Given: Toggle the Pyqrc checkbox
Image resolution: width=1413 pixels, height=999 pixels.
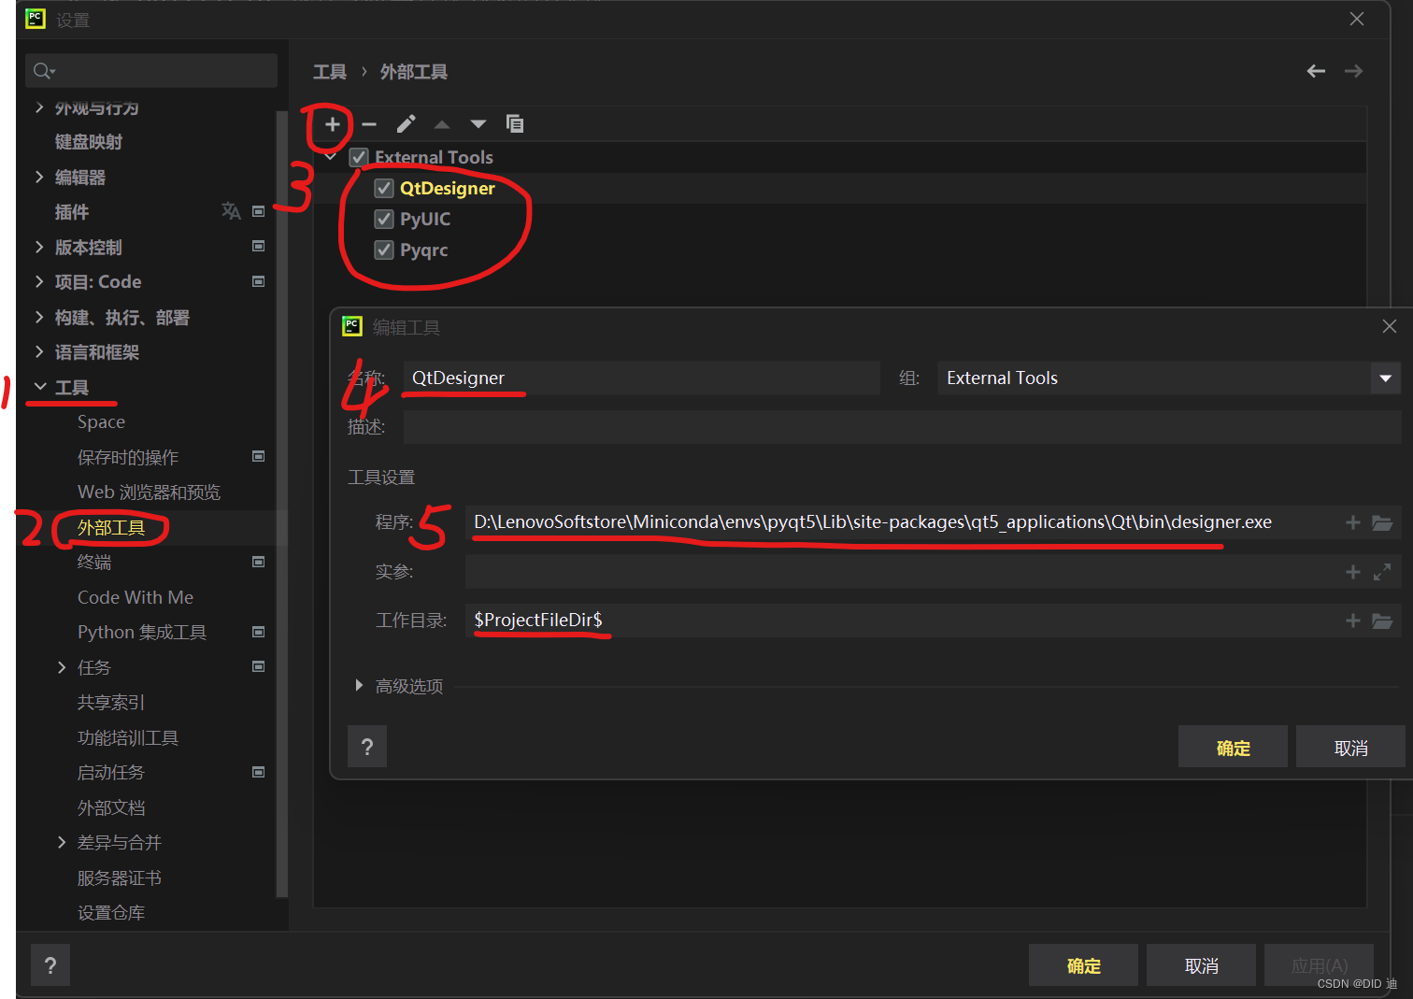Looking at the screenshot, I should tap(384, 250).
